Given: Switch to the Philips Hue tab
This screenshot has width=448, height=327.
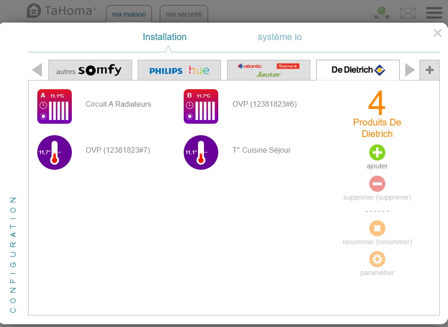Looking at the screenshot, I should pos(179,70).
